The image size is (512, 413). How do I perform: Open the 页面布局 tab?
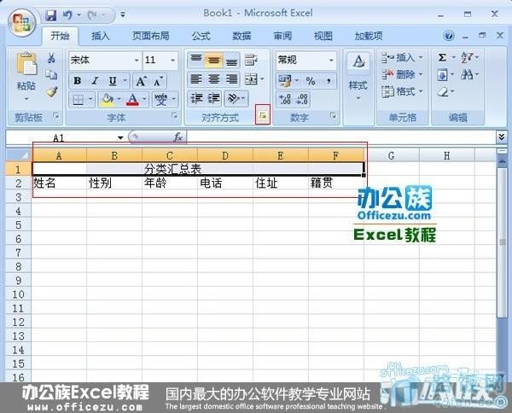150,36
